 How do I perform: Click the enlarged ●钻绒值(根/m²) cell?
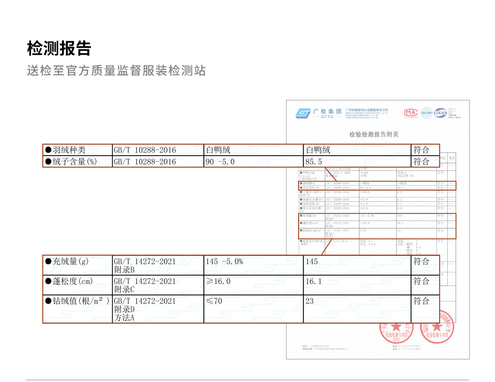(78, 309)
